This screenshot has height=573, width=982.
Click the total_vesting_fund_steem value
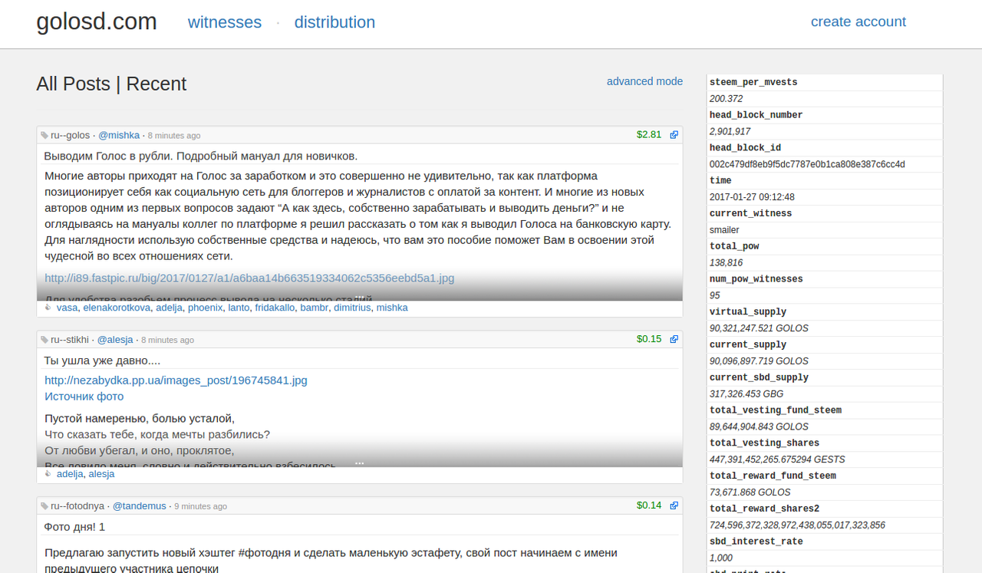[x=759, y=426]
